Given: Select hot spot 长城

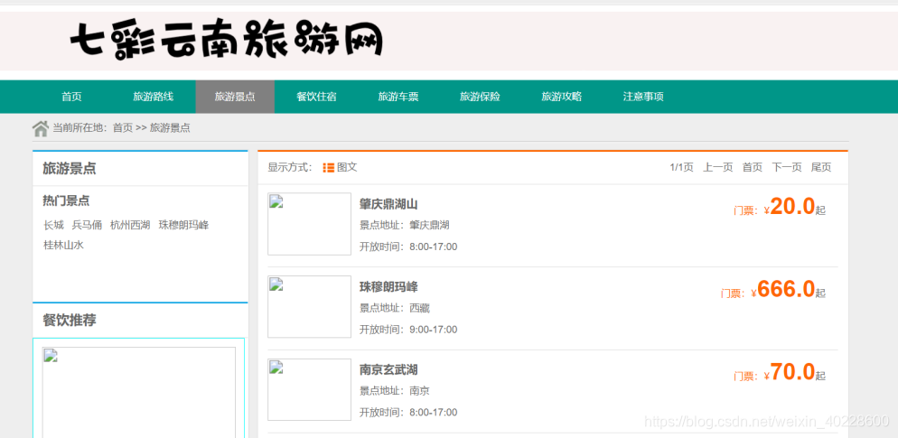Looking at the screenshot, I should click(x=53, y=225).
